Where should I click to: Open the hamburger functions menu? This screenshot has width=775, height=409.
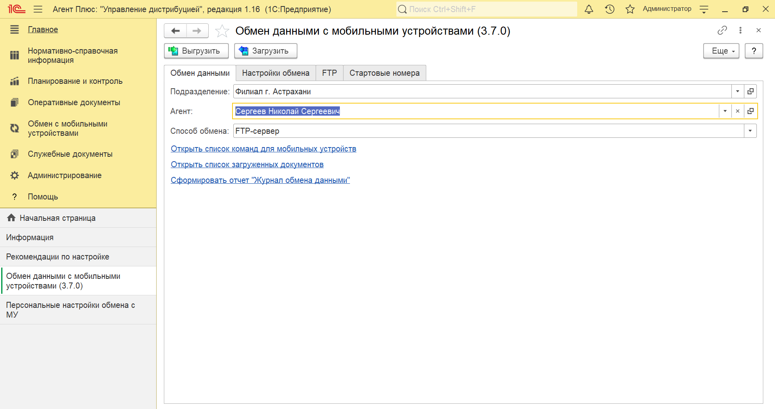38,9
